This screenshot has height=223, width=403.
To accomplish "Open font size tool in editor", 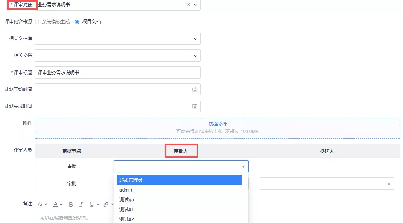I will point(42,204).
